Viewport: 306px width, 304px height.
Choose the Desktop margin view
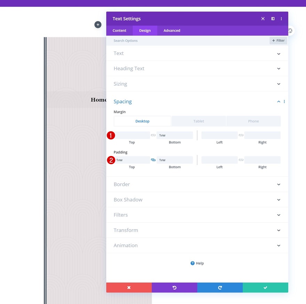click(x=143, y=121)
